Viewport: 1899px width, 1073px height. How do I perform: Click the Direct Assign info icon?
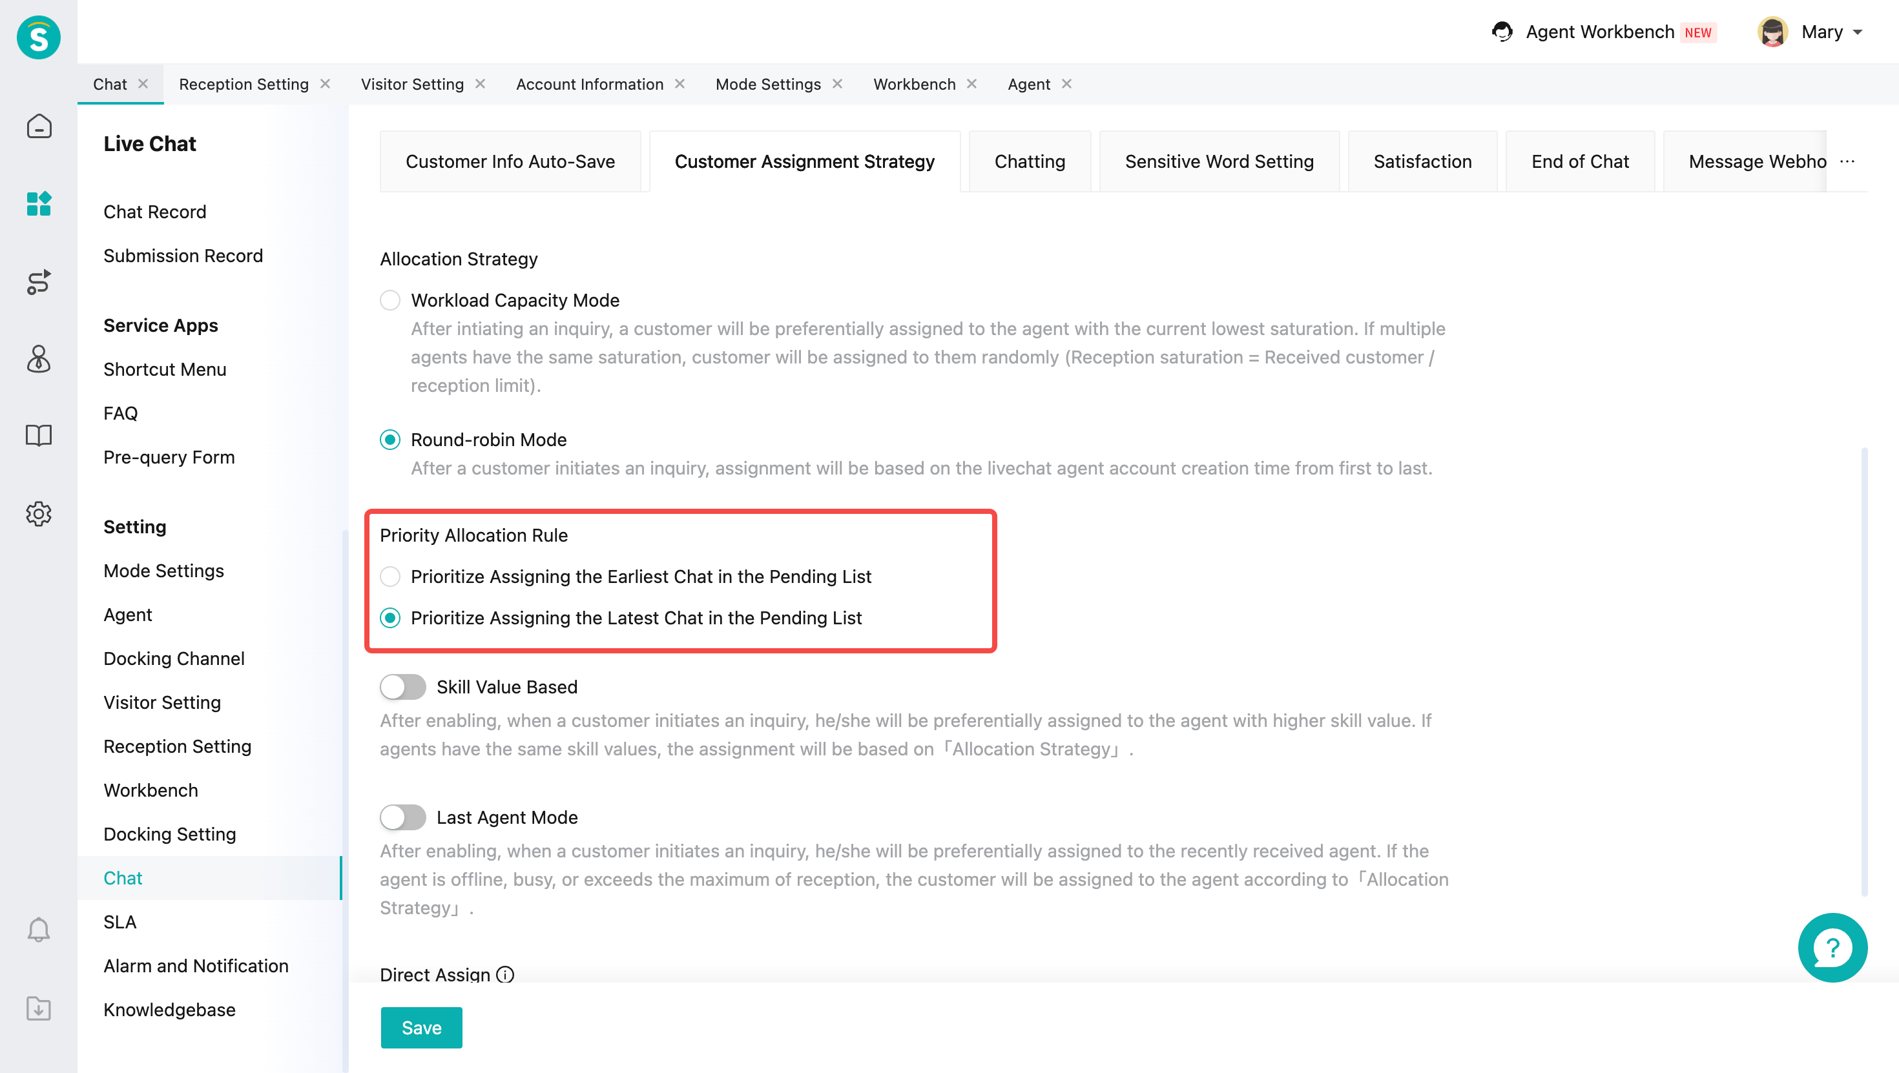(505, 974)
